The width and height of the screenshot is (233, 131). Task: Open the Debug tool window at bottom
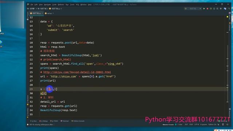point(44,121)
